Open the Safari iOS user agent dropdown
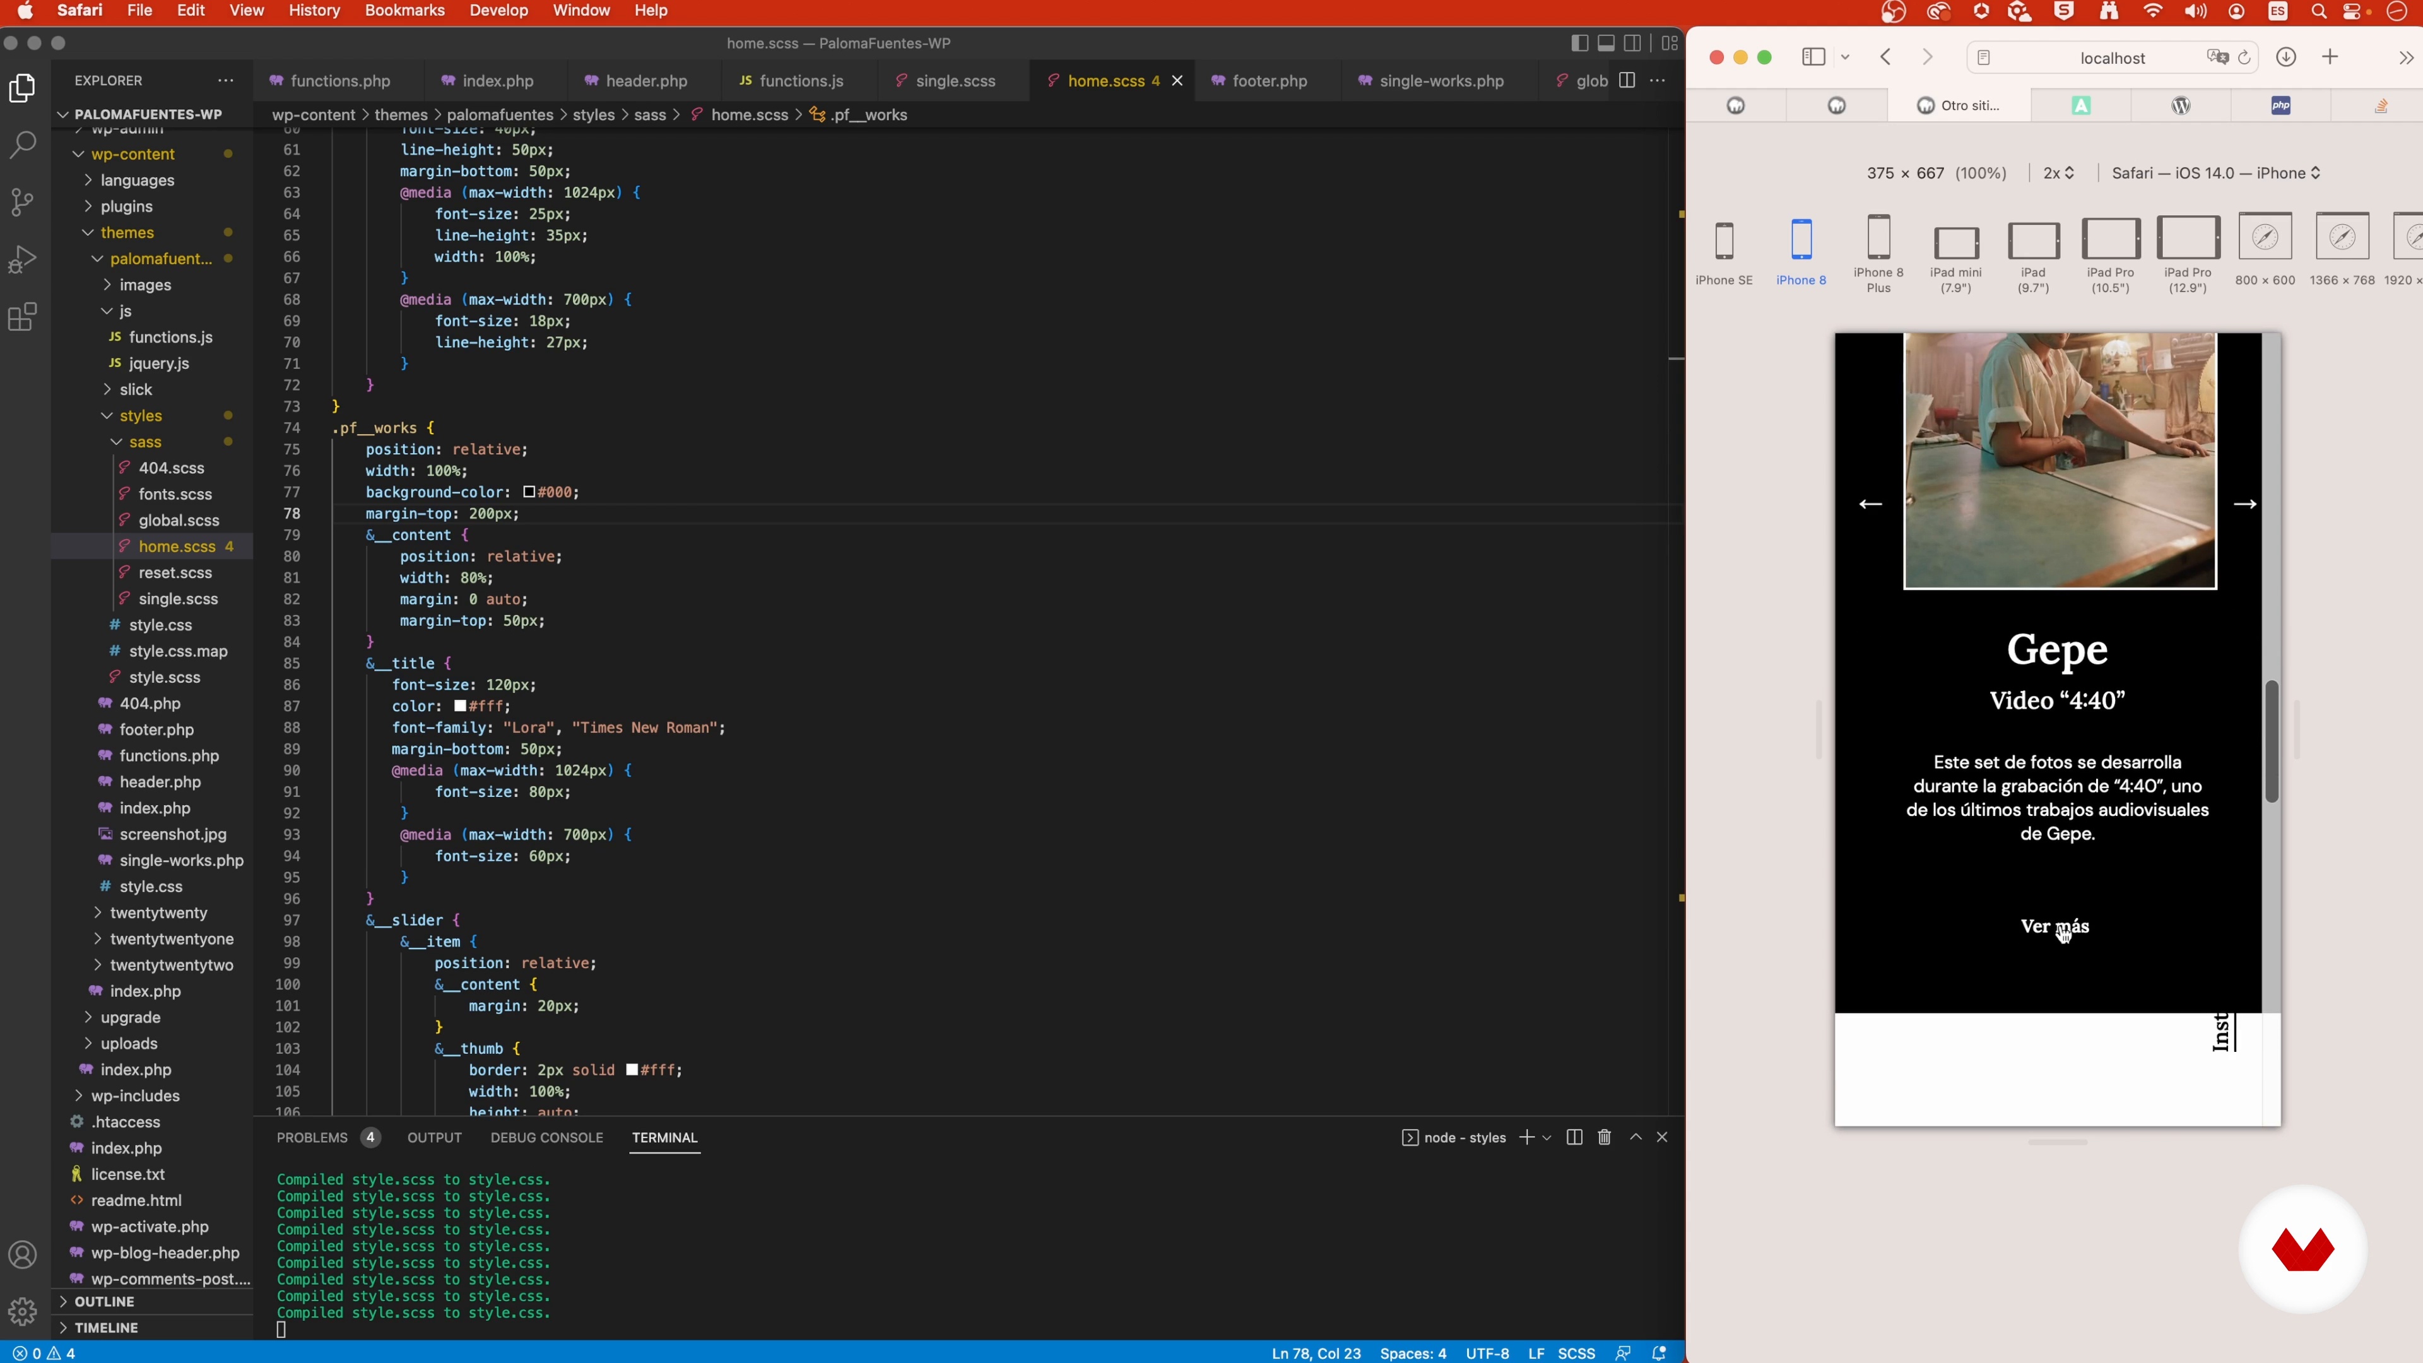Image resolution: width=2423 pixels, height=1363 pixels. 2216,173
